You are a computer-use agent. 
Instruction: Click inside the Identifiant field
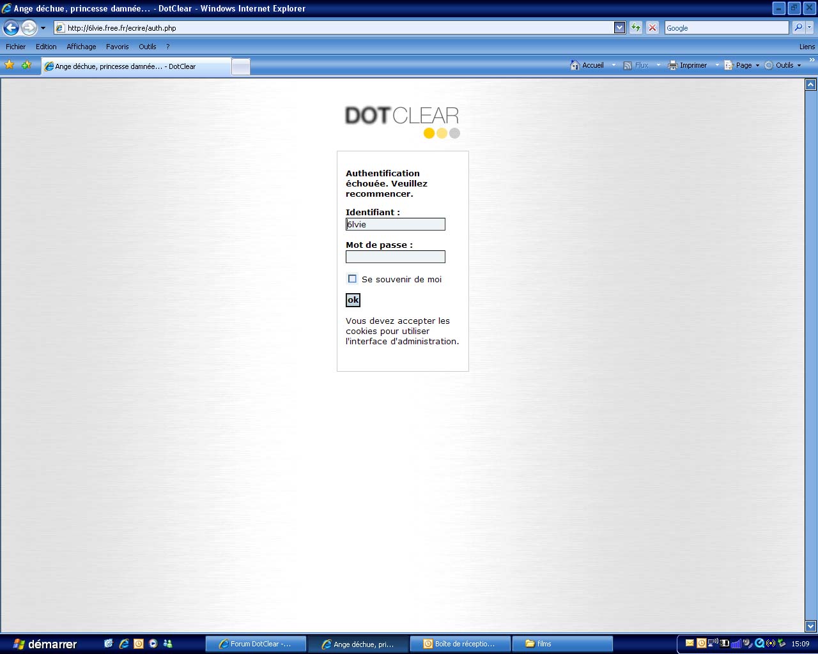click(x=396, y=224)
